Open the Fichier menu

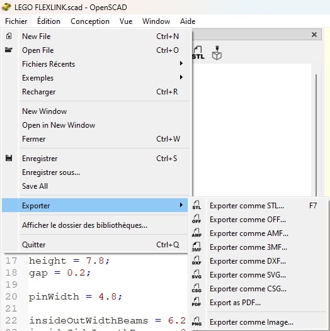[x=16, y=21]
